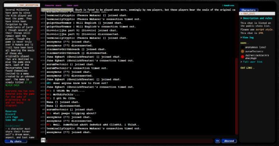Screen dimensions: 279x146
Task: Click the script style text in chat stats
Action: pos(264,30)
